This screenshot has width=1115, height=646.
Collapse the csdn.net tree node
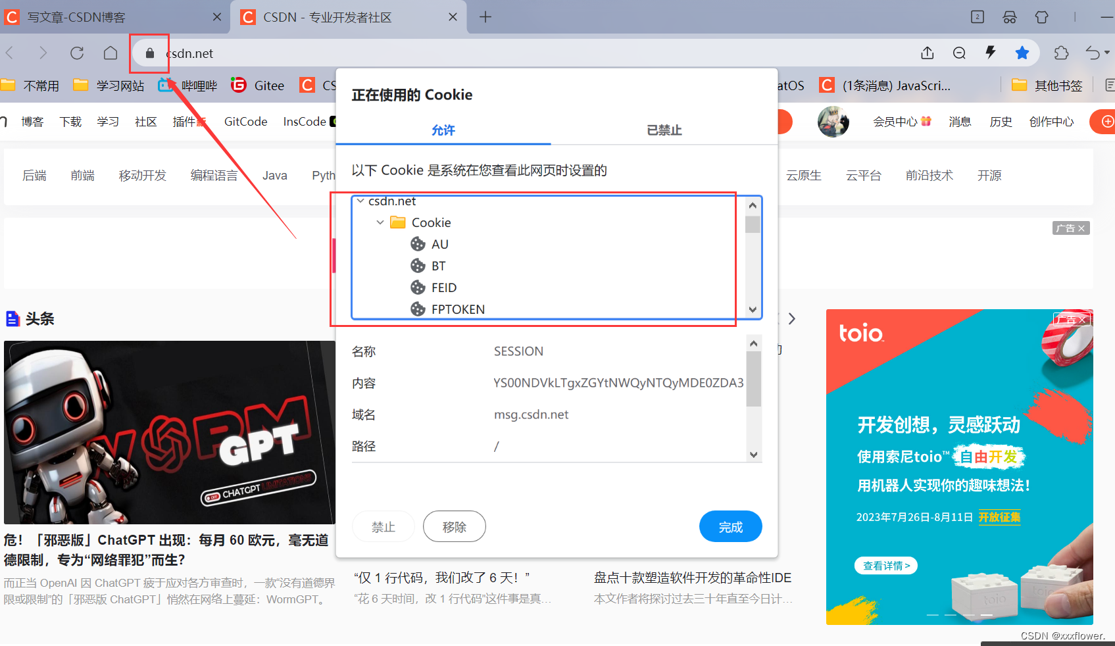pos(360,201)
